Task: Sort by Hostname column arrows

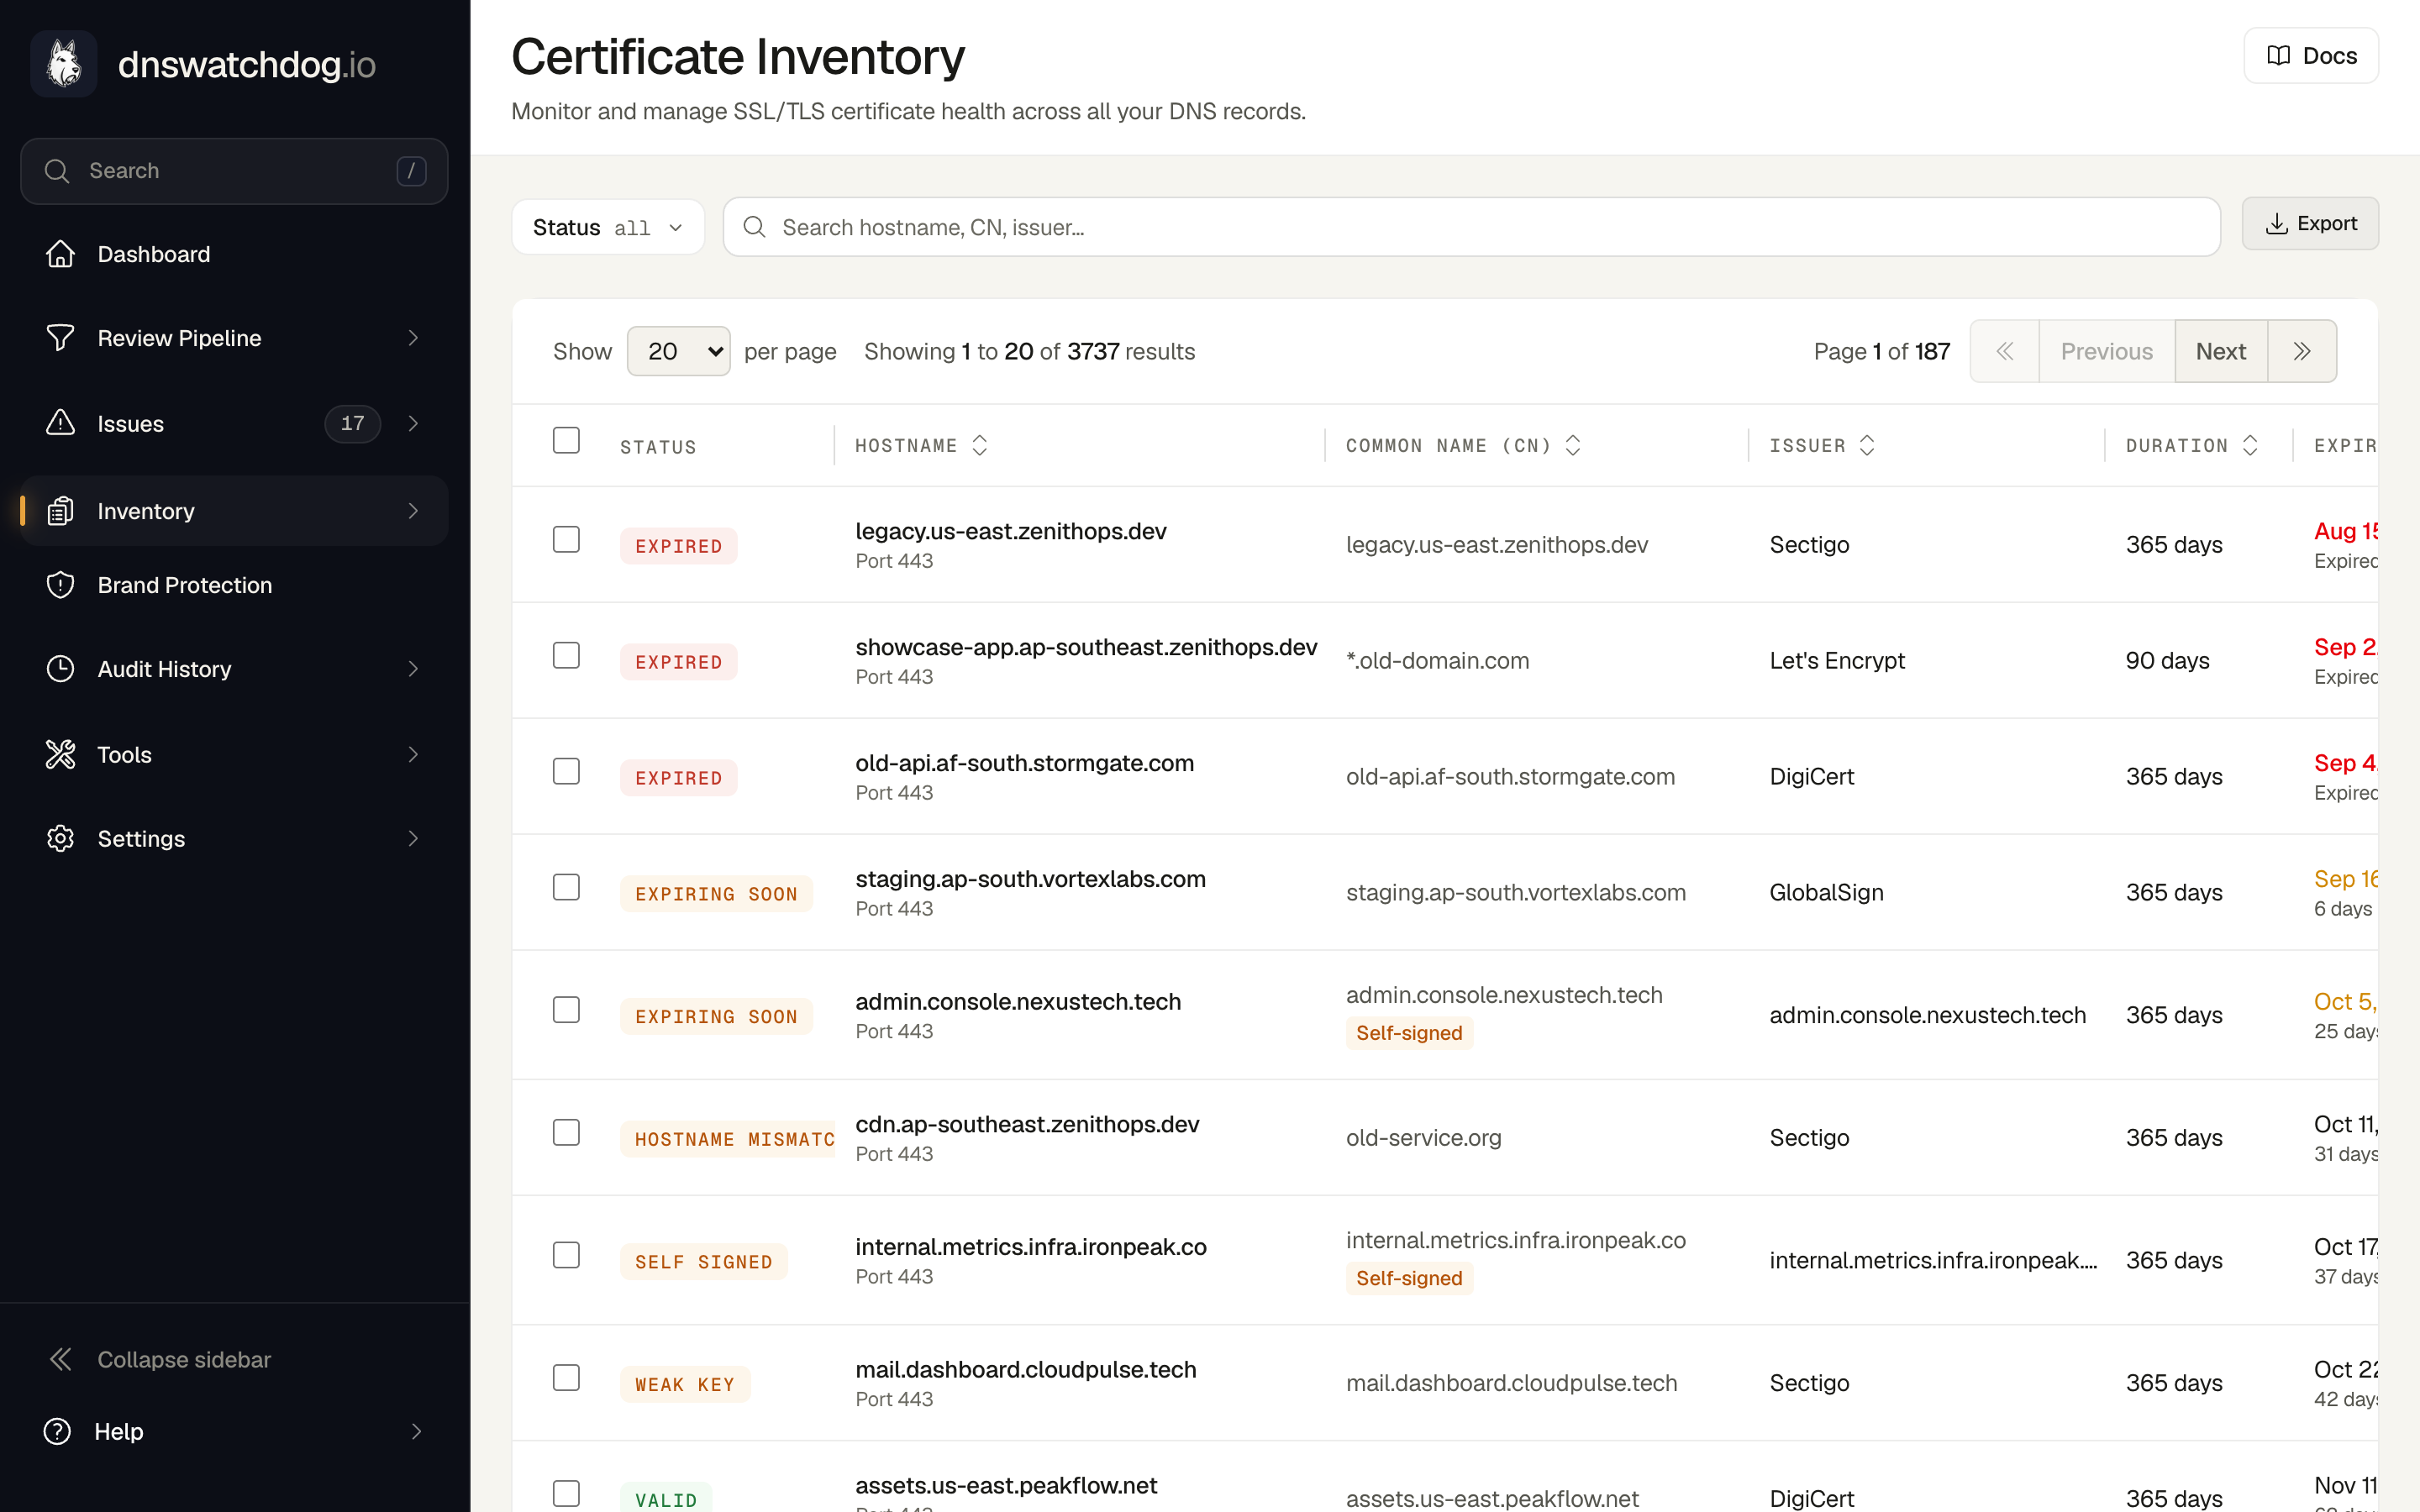Action: (980, 445)
